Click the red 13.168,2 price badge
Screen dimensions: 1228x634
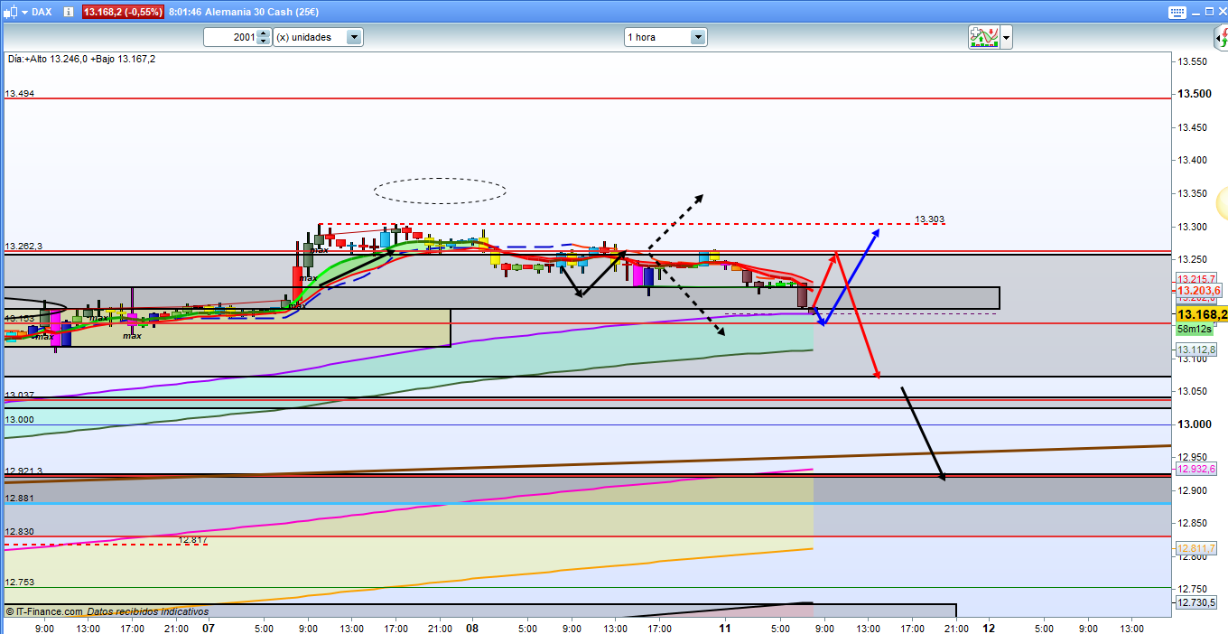[x=123, y=12]
